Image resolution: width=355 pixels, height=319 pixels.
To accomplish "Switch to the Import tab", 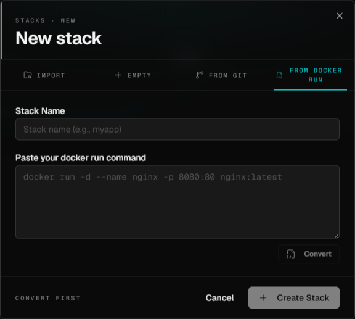I will pyautogui.click(x=44, y=75).
